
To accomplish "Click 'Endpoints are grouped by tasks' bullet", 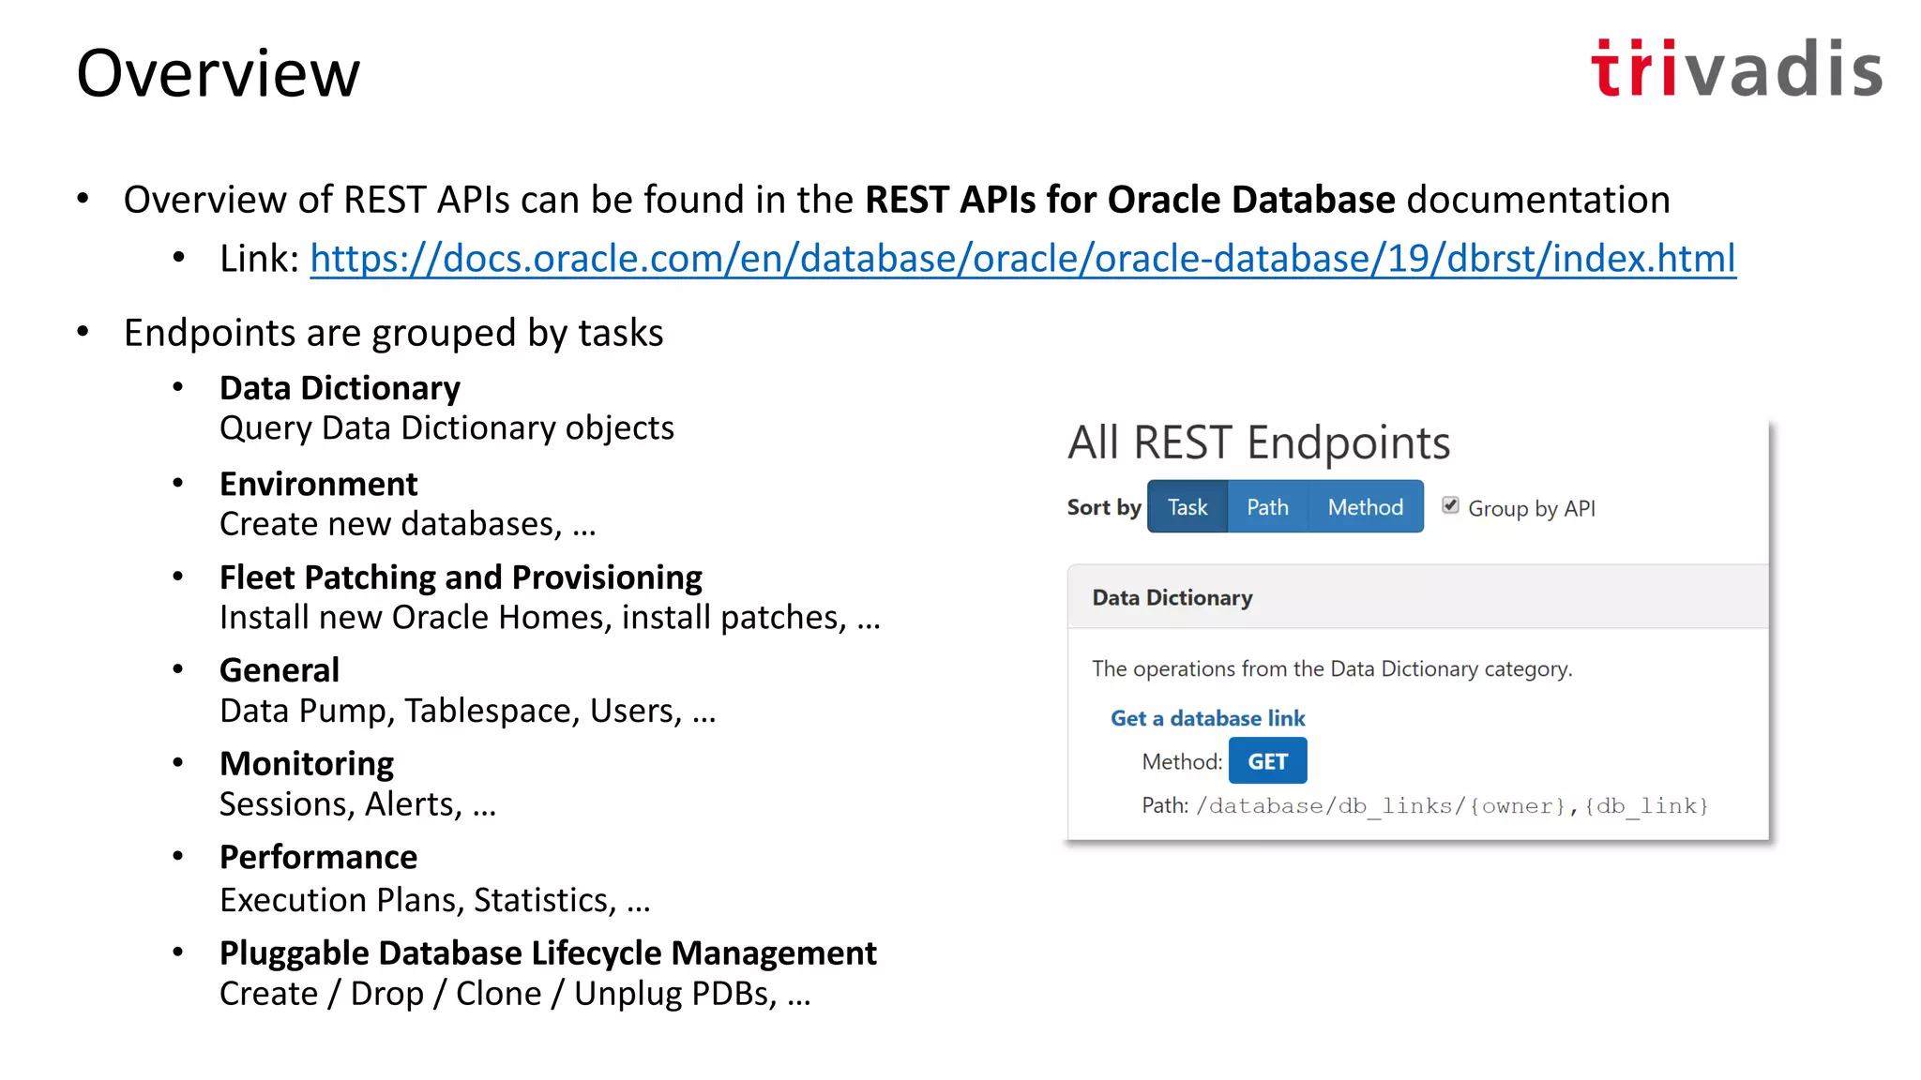I will point(393,333).
